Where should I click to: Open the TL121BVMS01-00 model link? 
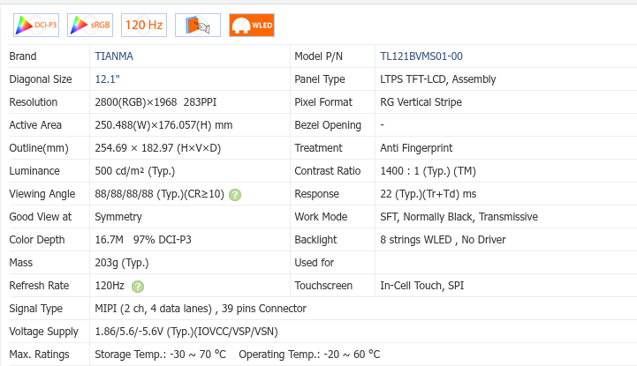(421, 56)
